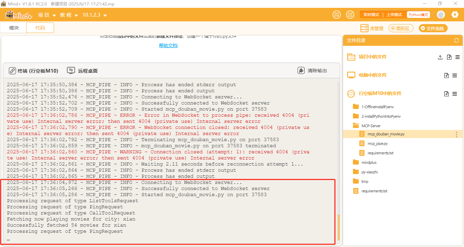The width and height of the screenshot is (464, 247).
Task: Add new file in 电脑中的文件 section
Action: click(x=446, y=75)
